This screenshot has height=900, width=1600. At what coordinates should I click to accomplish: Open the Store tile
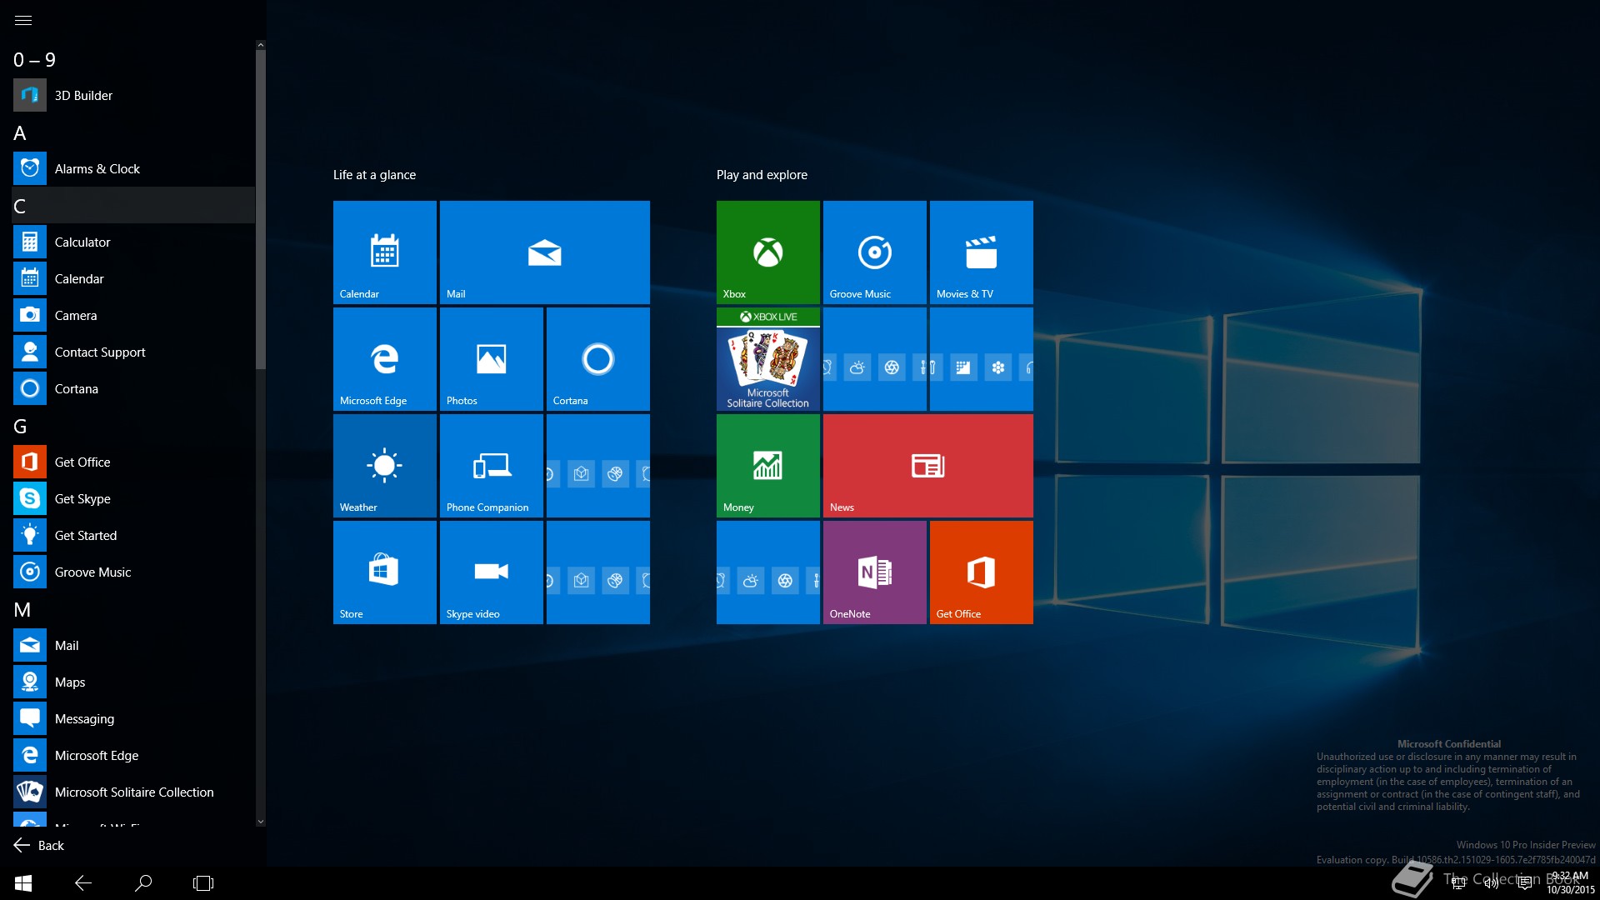coord(385,572)
